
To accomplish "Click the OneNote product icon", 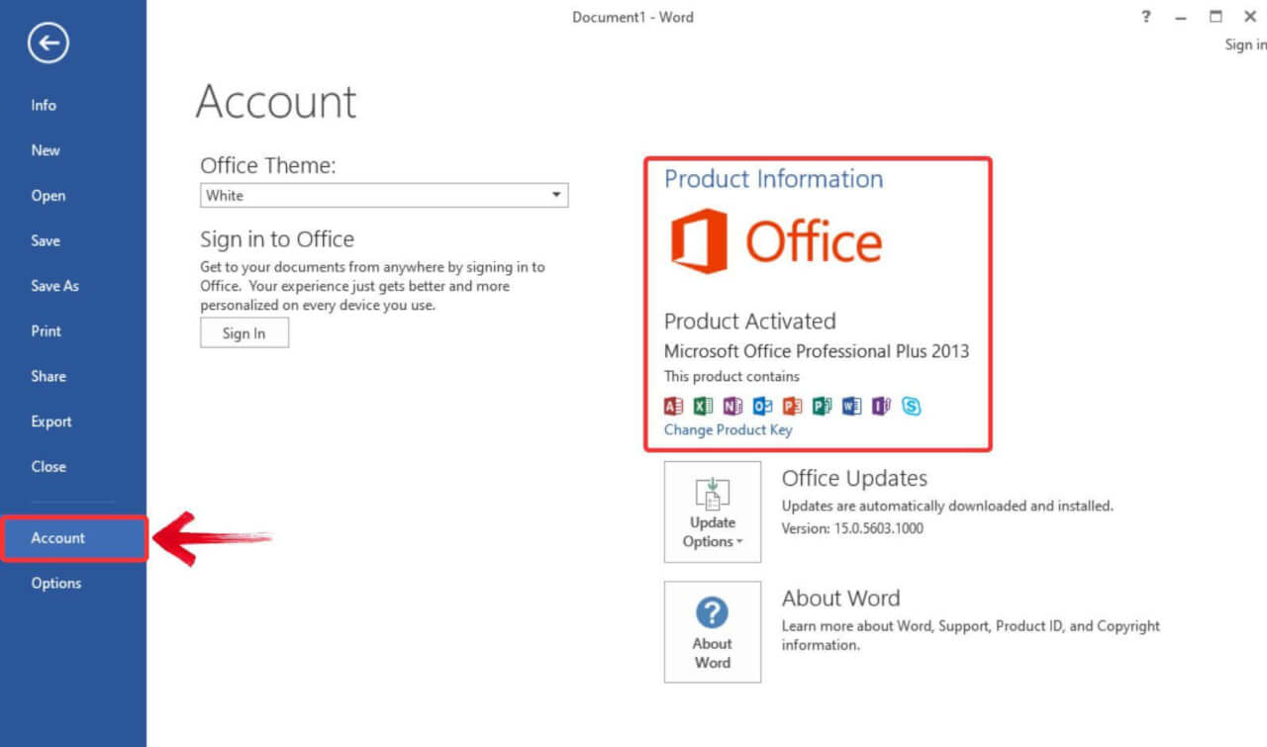I will point(732,406).
